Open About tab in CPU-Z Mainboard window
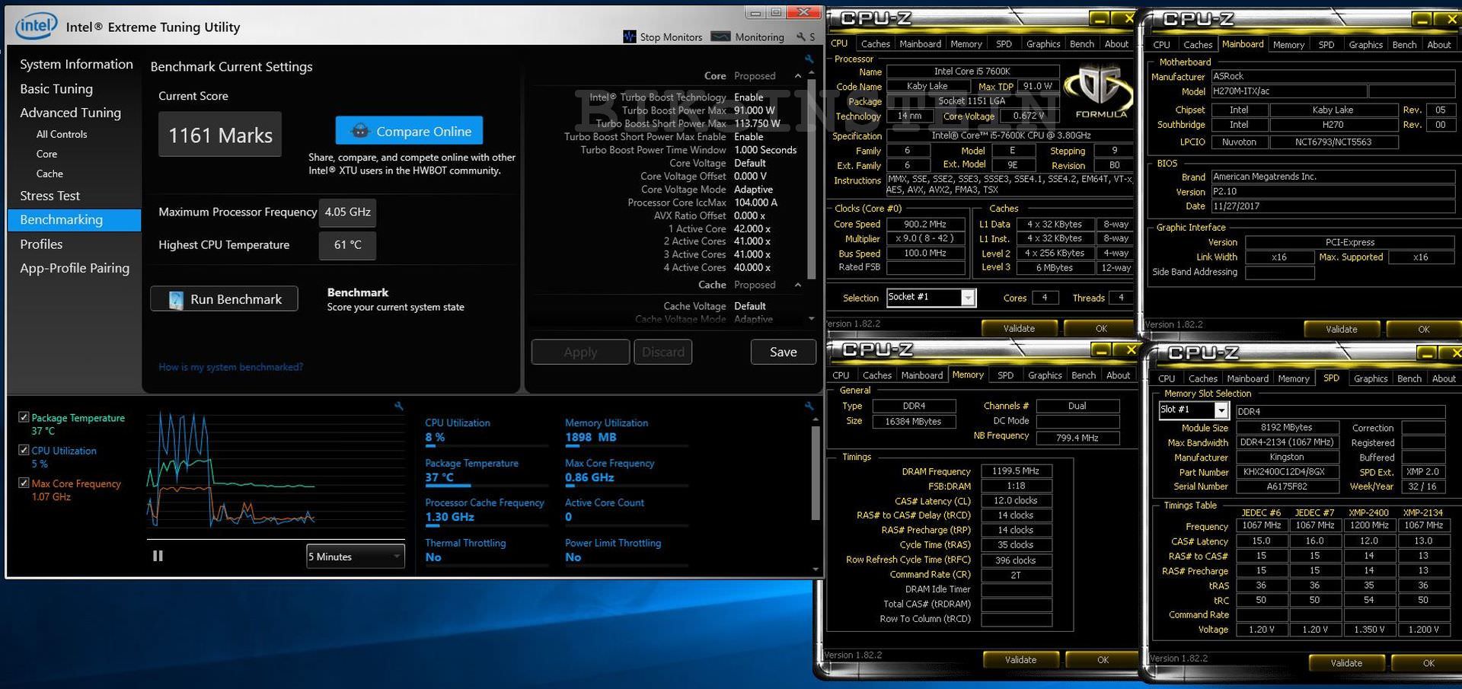 coord(1438,45)
